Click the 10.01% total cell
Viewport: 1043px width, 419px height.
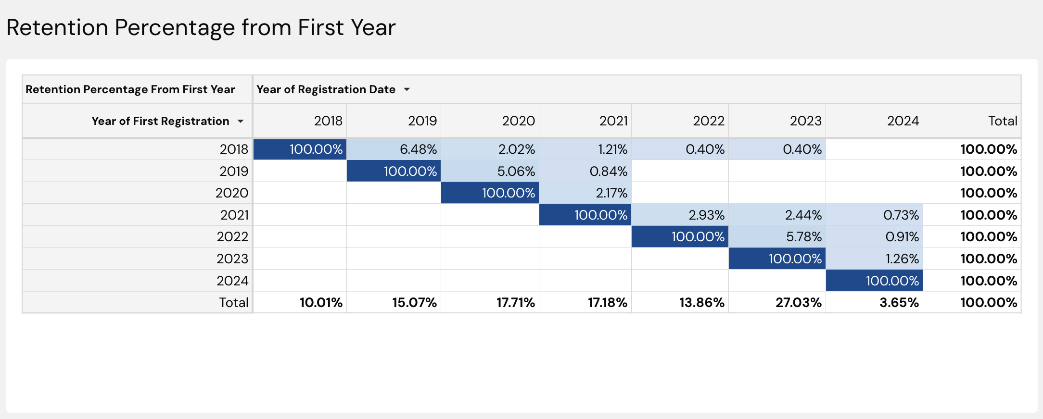(321, 302)
